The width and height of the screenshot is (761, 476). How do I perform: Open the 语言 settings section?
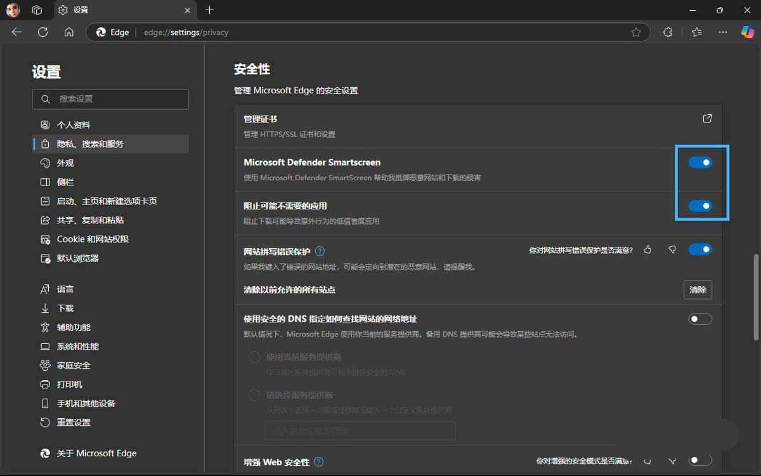[110, 289]
